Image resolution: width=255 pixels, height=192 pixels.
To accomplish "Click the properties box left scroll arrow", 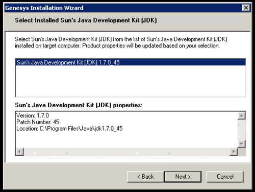I will pos(20,152).
